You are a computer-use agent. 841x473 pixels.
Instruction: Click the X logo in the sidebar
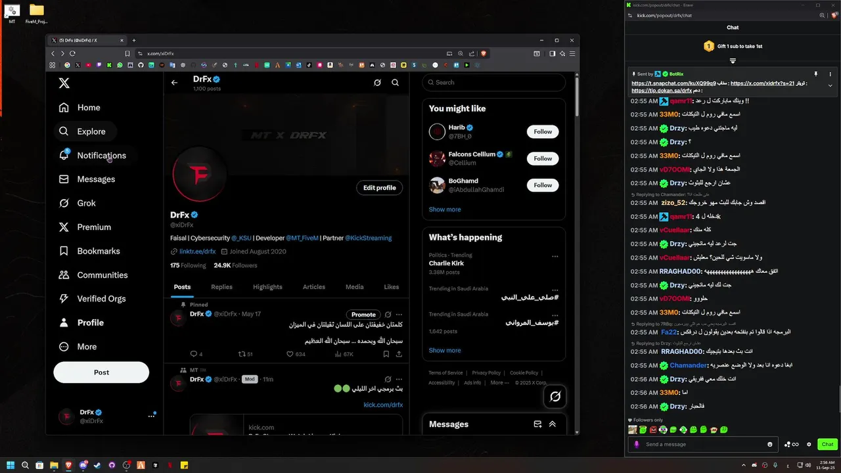tap(64, 83)
